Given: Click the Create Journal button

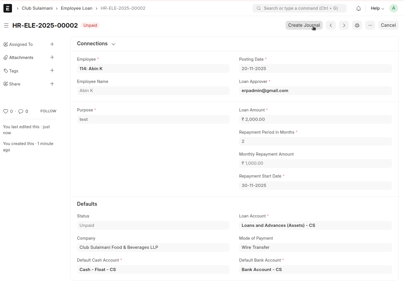Looking at the screenshot, I should (304, 25).
